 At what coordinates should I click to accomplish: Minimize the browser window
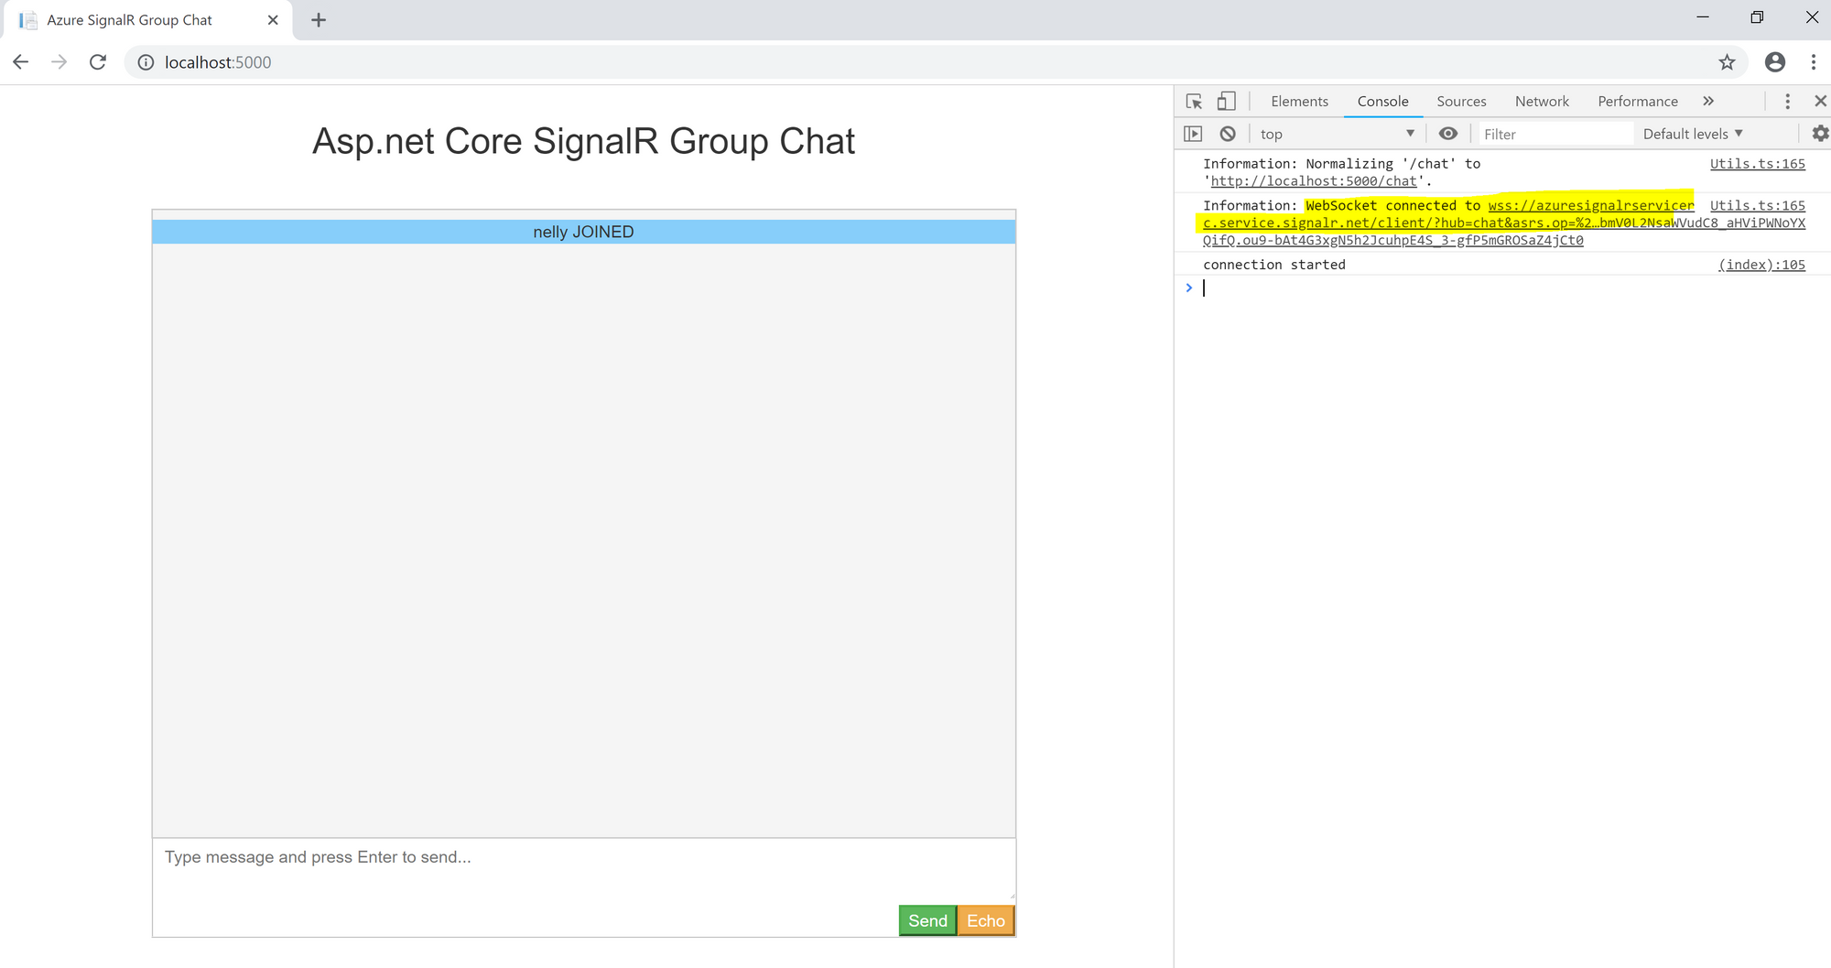[1703, 17]
